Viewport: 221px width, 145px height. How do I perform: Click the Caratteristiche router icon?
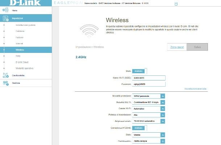coord(6,75)
